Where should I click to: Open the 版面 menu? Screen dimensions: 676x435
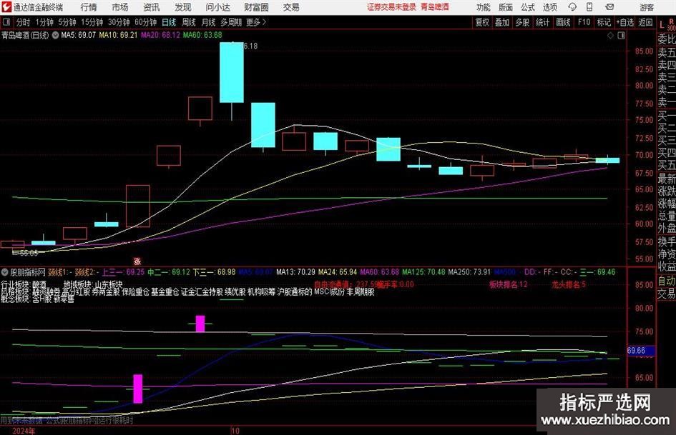point(505,7)
